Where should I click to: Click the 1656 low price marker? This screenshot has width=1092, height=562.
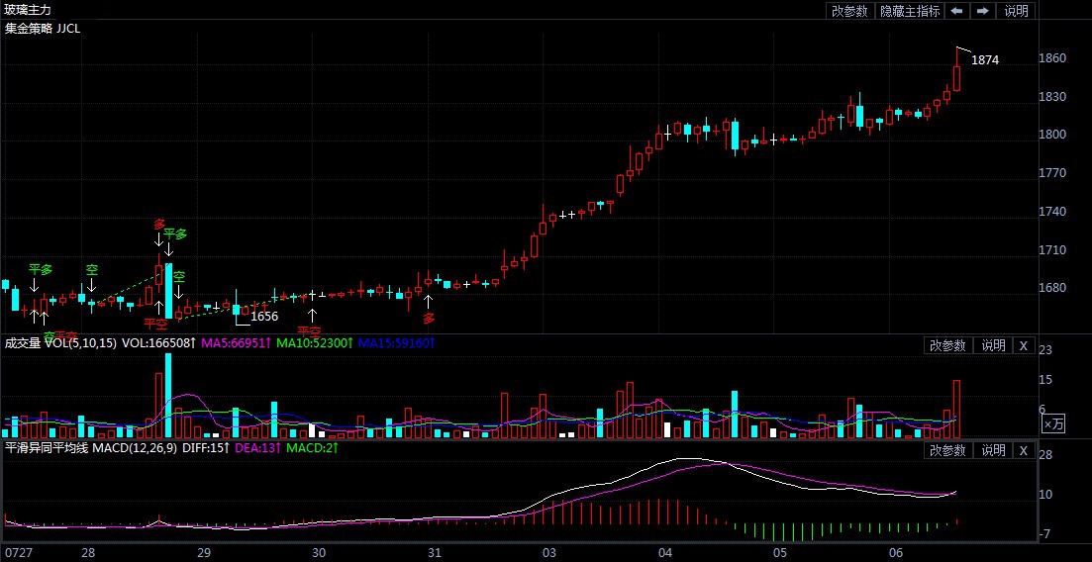click(x=263, y=317)
